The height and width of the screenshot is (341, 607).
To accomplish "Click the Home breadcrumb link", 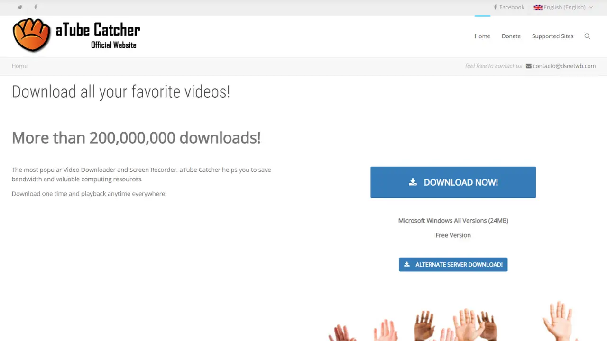I will coord(19,66).
